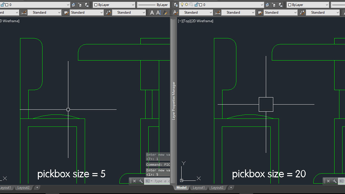Screen dimensions: 345x194
Task: Open [Top] view menu in right window
Action: tap(187, 21)
